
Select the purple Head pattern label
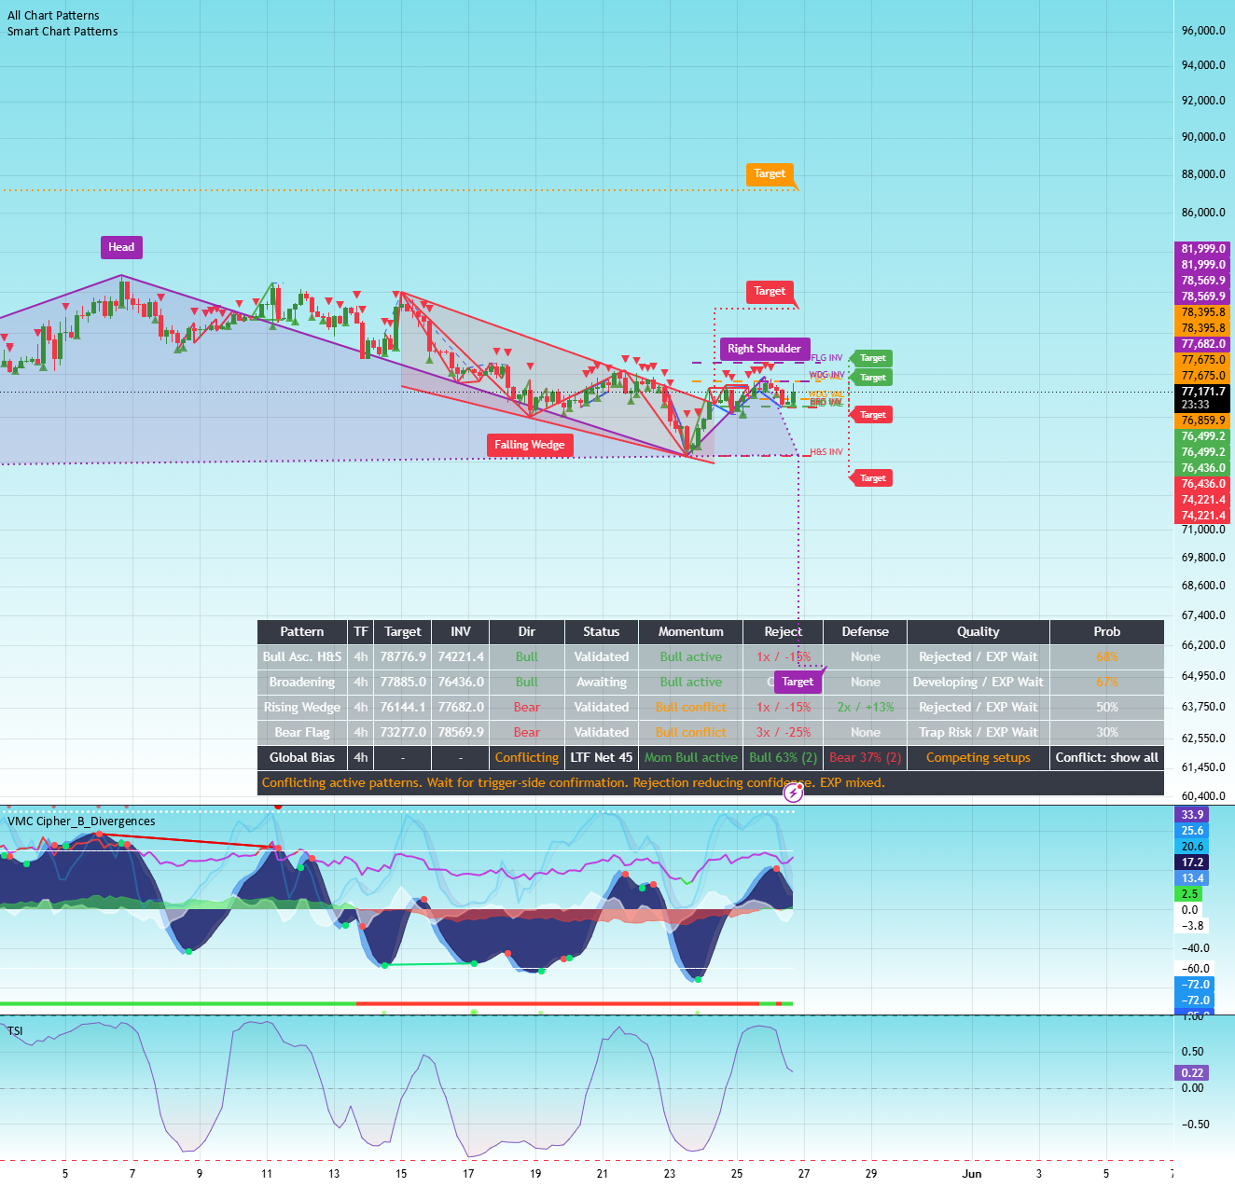tap(121, 247)
